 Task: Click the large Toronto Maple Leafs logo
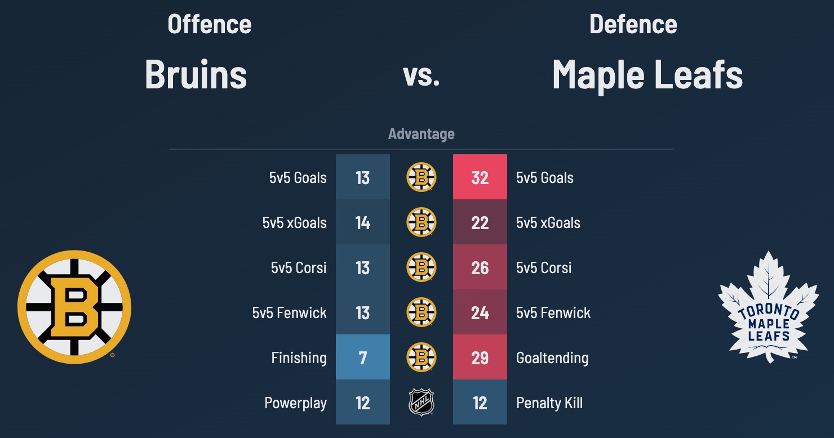[x=768, y=307]
